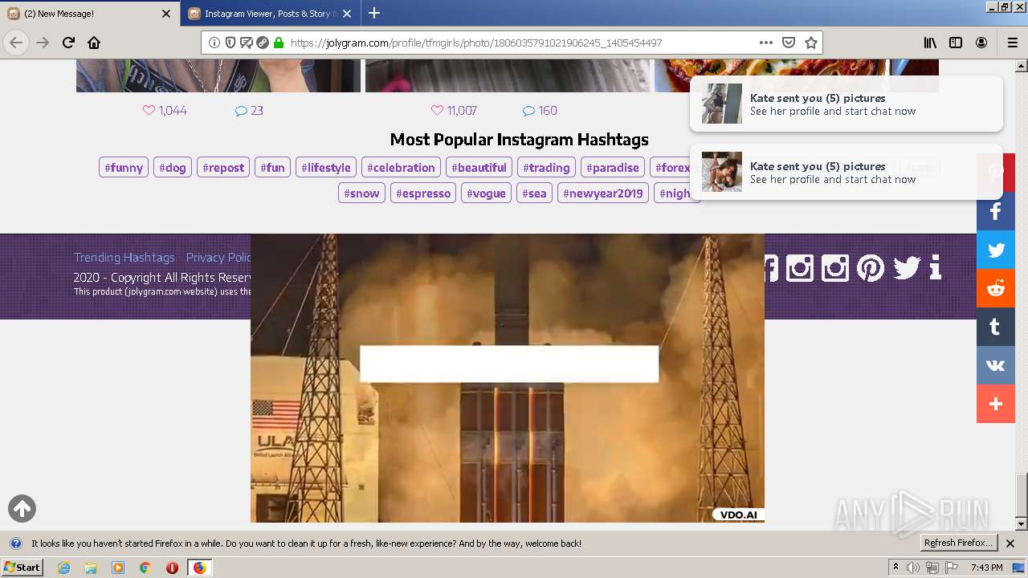Open the #espresso hashtag
Viewport: 1028px width, 578px height.
(x=423, y=193)
